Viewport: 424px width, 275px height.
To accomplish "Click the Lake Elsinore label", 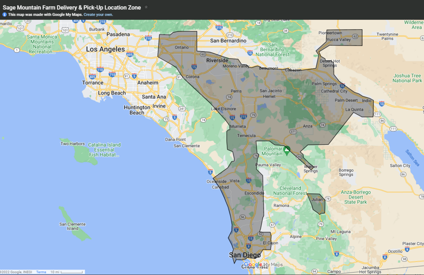I will pyautogui.click(x=223, y=109).
